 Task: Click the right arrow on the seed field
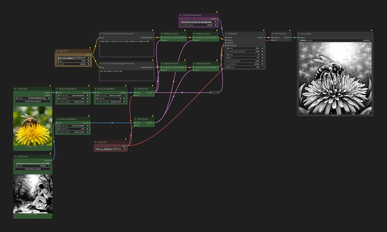pos(262,48)
